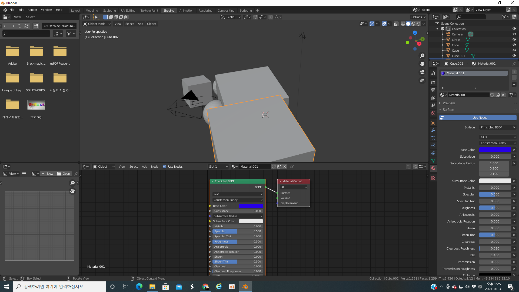Open the Object Mode dropdown
The width and height of the screenshot is (519, 292).
pos(97,24)
